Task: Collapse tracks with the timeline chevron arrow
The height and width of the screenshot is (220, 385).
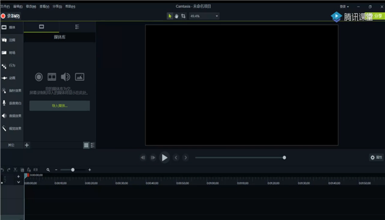Action: point(18,182)
